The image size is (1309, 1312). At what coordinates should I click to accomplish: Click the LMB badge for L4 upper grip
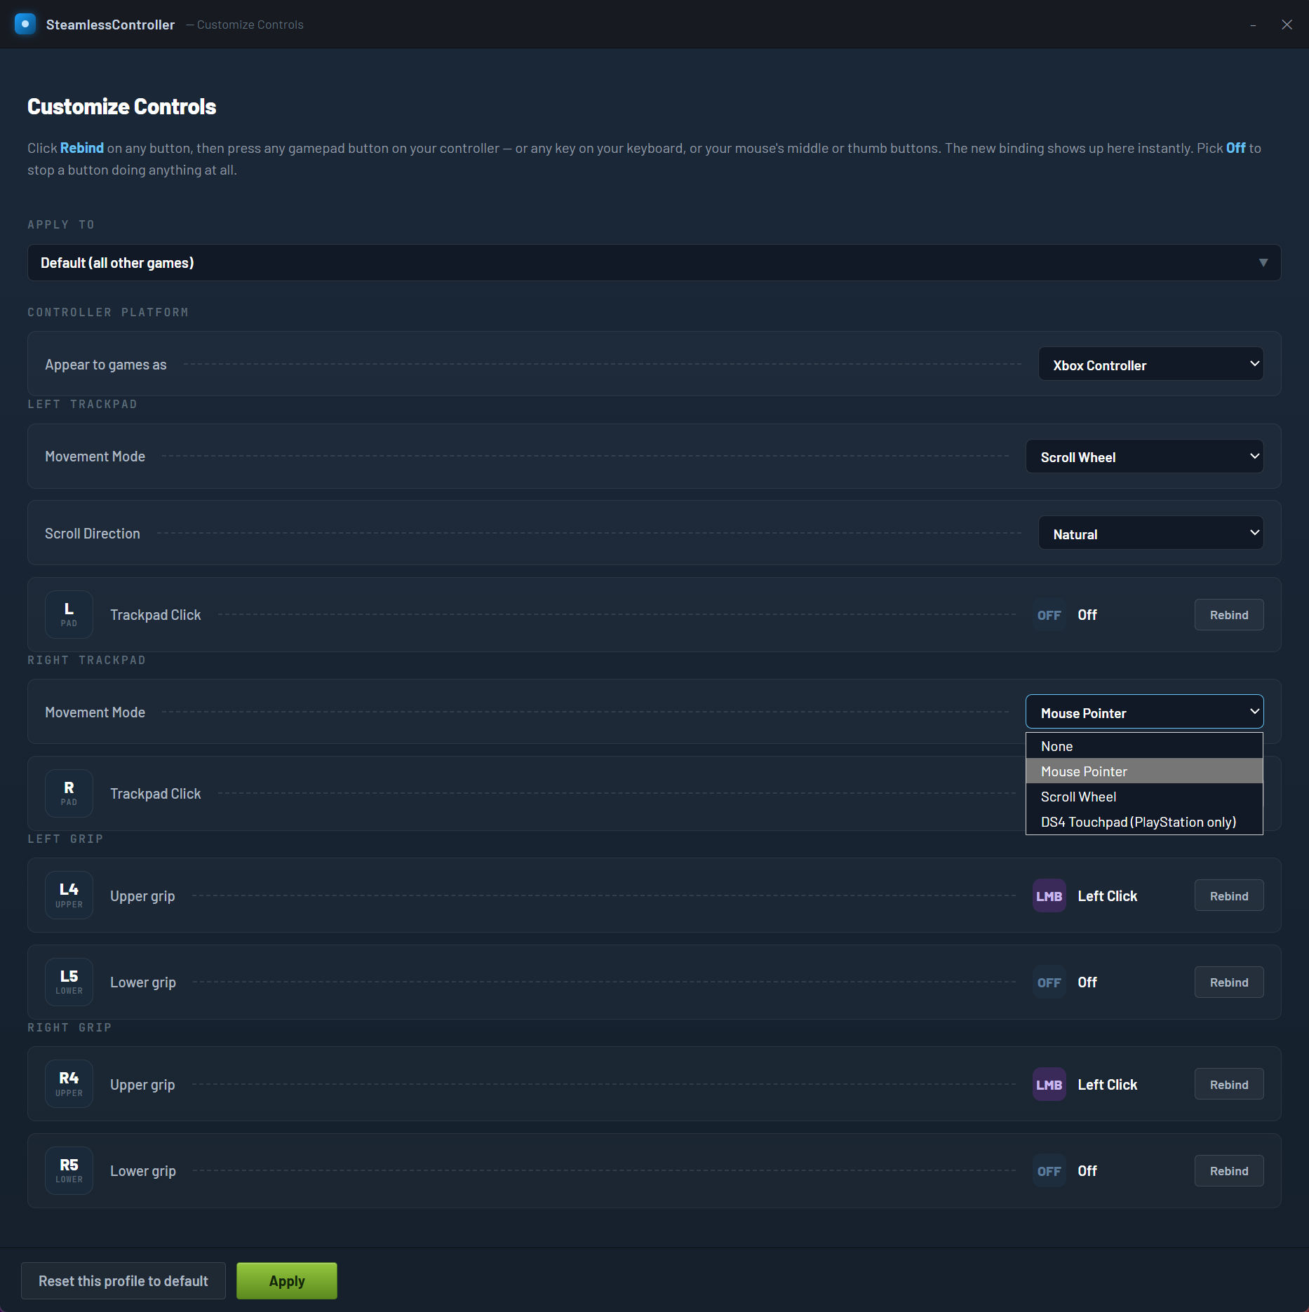[x=1049, y=896]
